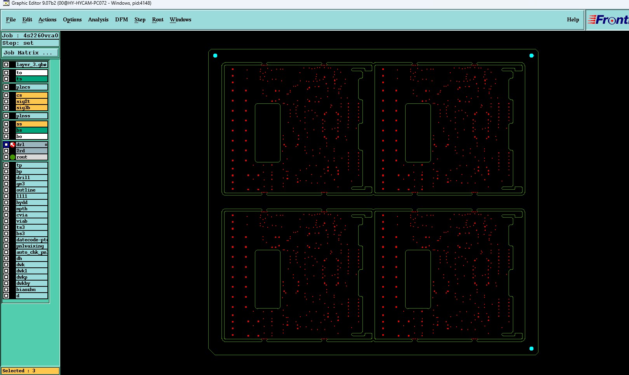The width and height of the screenshot is (629, 375).
Task: Select the ts3 layer name
Action: pos(32,227)
